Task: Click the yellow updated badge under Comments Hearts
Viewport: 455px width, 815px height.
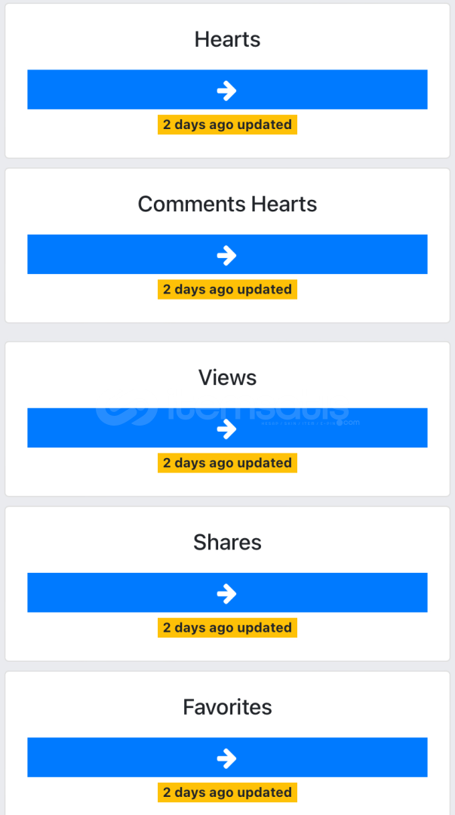Action: pos(227,289)
